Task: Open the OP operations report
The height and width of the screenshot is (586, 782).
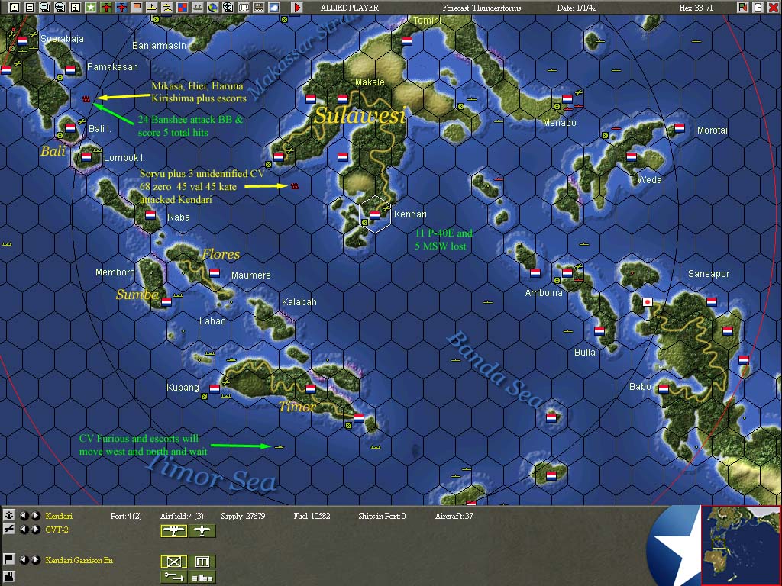Action: click(244, 8)
